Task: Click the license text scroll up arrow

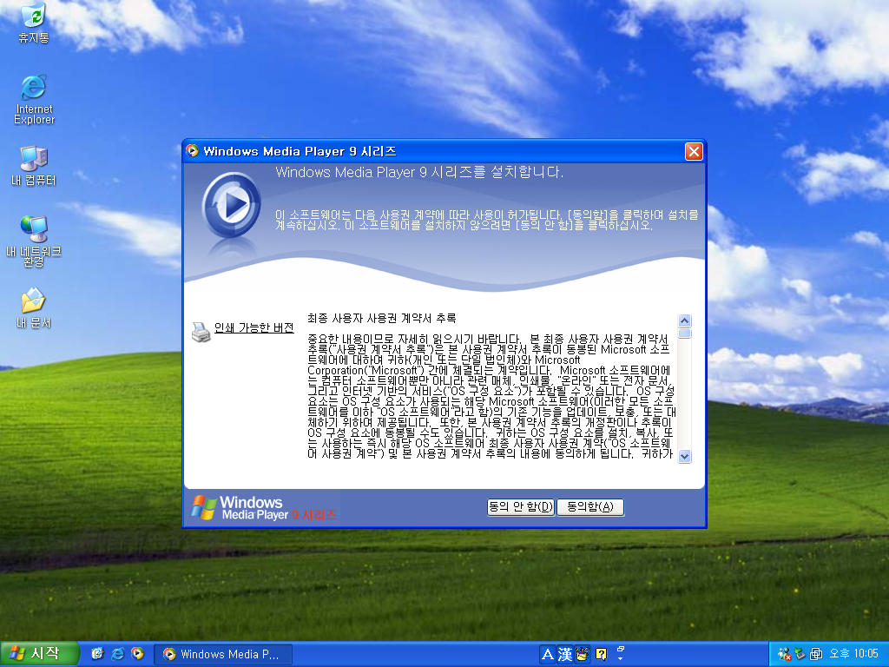Action: tap(684, 320)
